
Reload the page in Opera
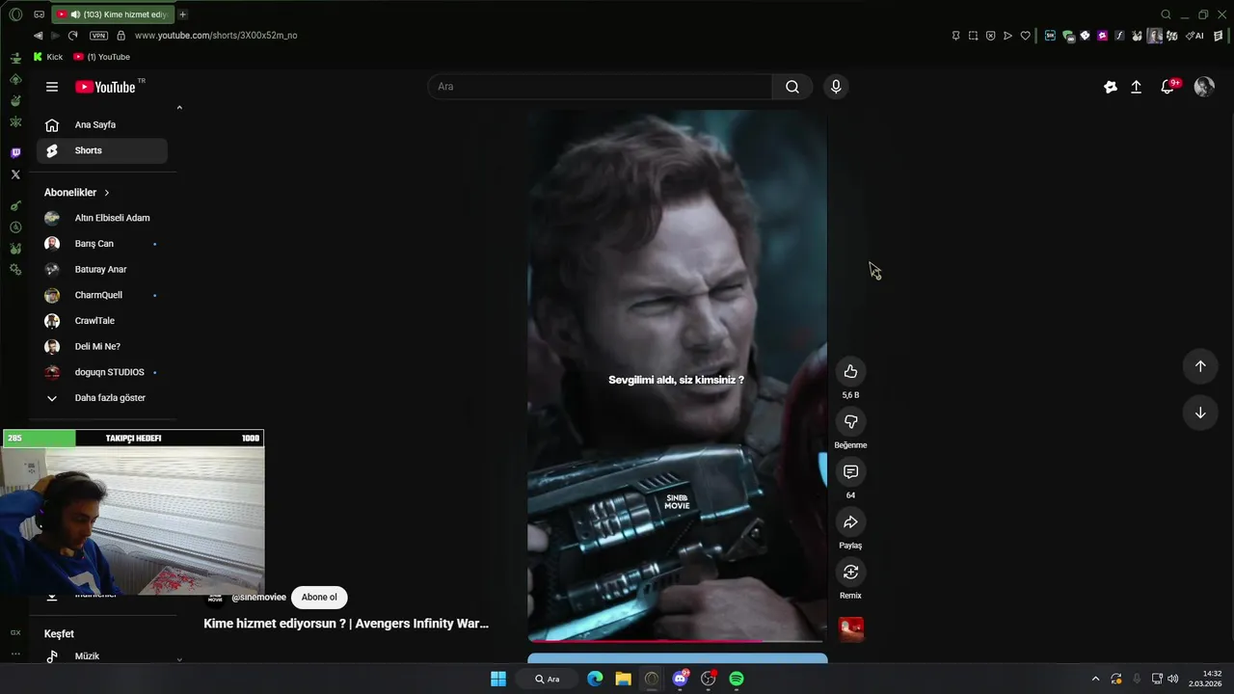pos(72,36)
